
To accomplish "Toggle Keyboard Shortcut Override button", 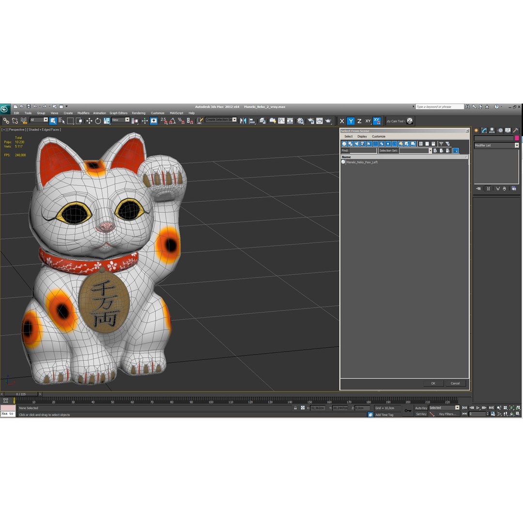I will pos(154,121).
